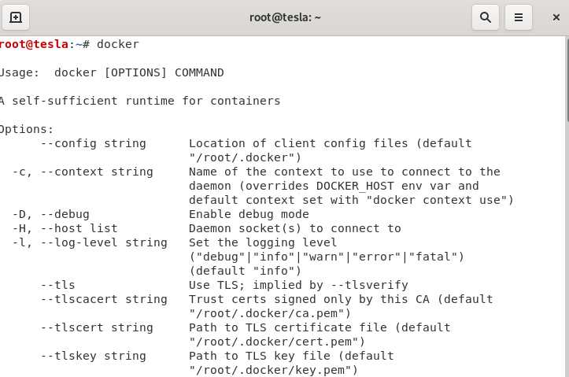This screenshot has height=377, width=569.
Task: Click the --config string option
Action: 94,143
